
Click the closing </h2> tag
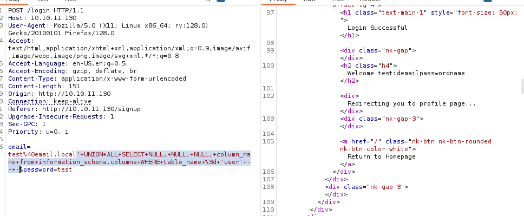pos(350,81)
